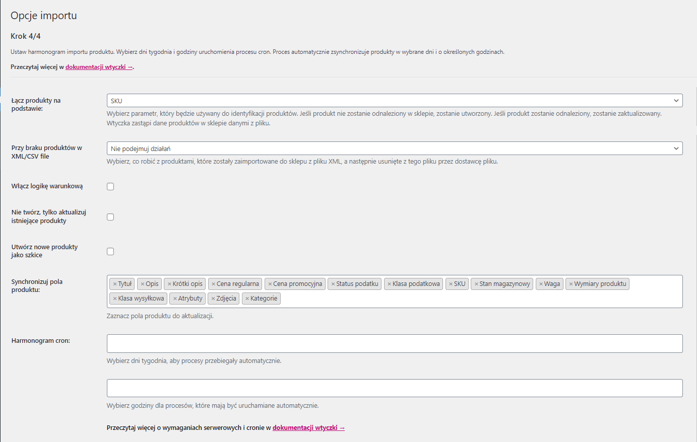Remove Cena regularna tag with x

[213, 284]
